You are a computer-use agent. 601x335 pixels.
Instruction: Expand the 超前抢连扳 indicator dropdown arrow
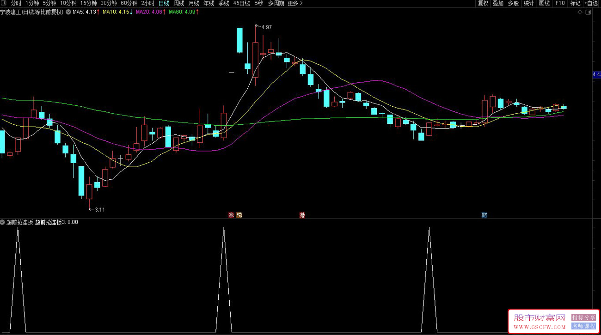3,222
